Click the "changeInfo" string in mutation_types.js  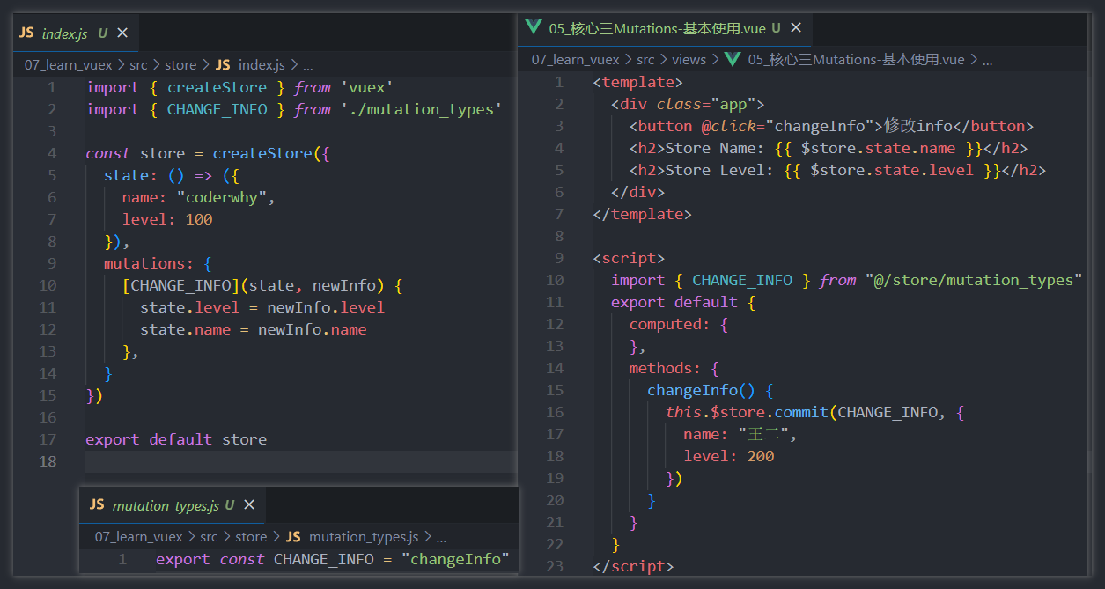coord(456,559)
